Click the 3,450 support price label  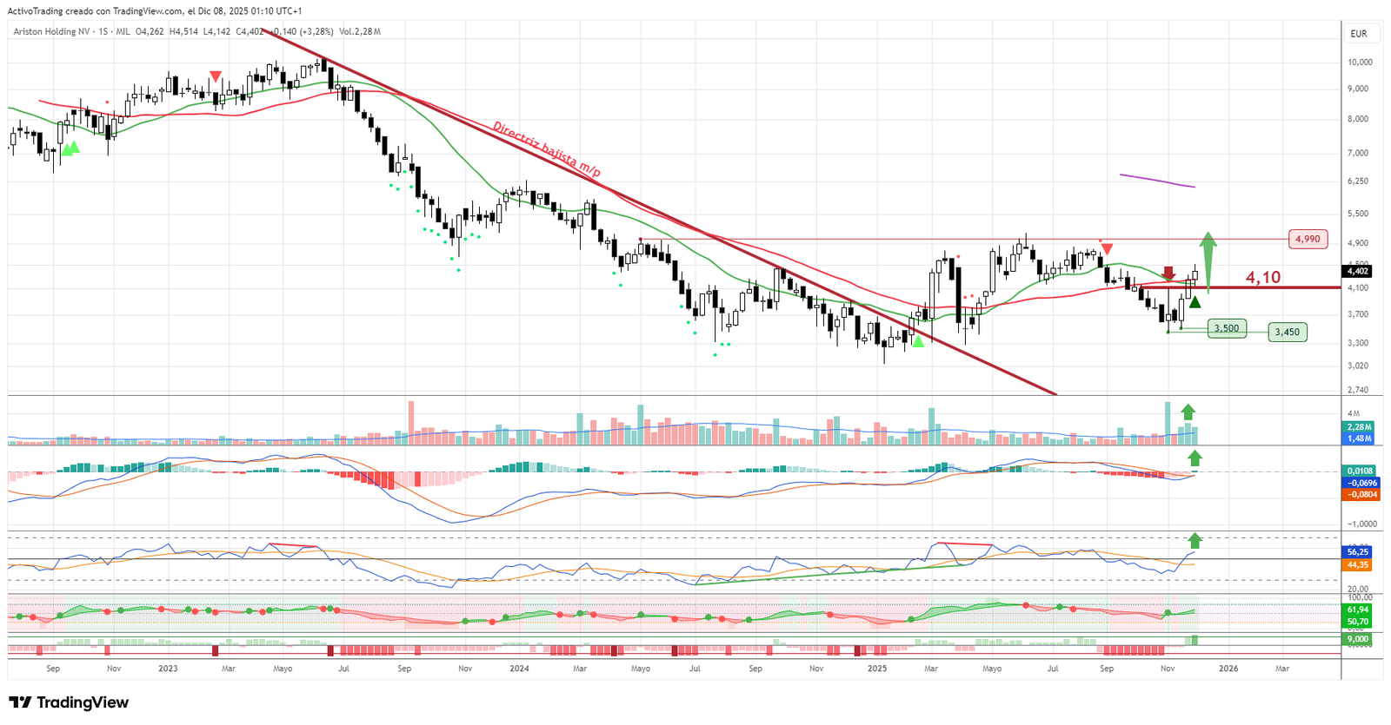coord(1287,332)
